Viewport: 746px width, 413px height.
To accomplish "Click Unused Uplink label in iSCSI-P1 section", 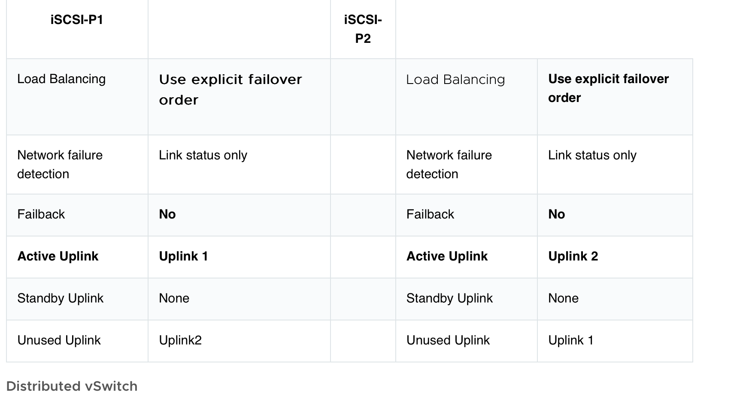I will (x=59, y=340).
